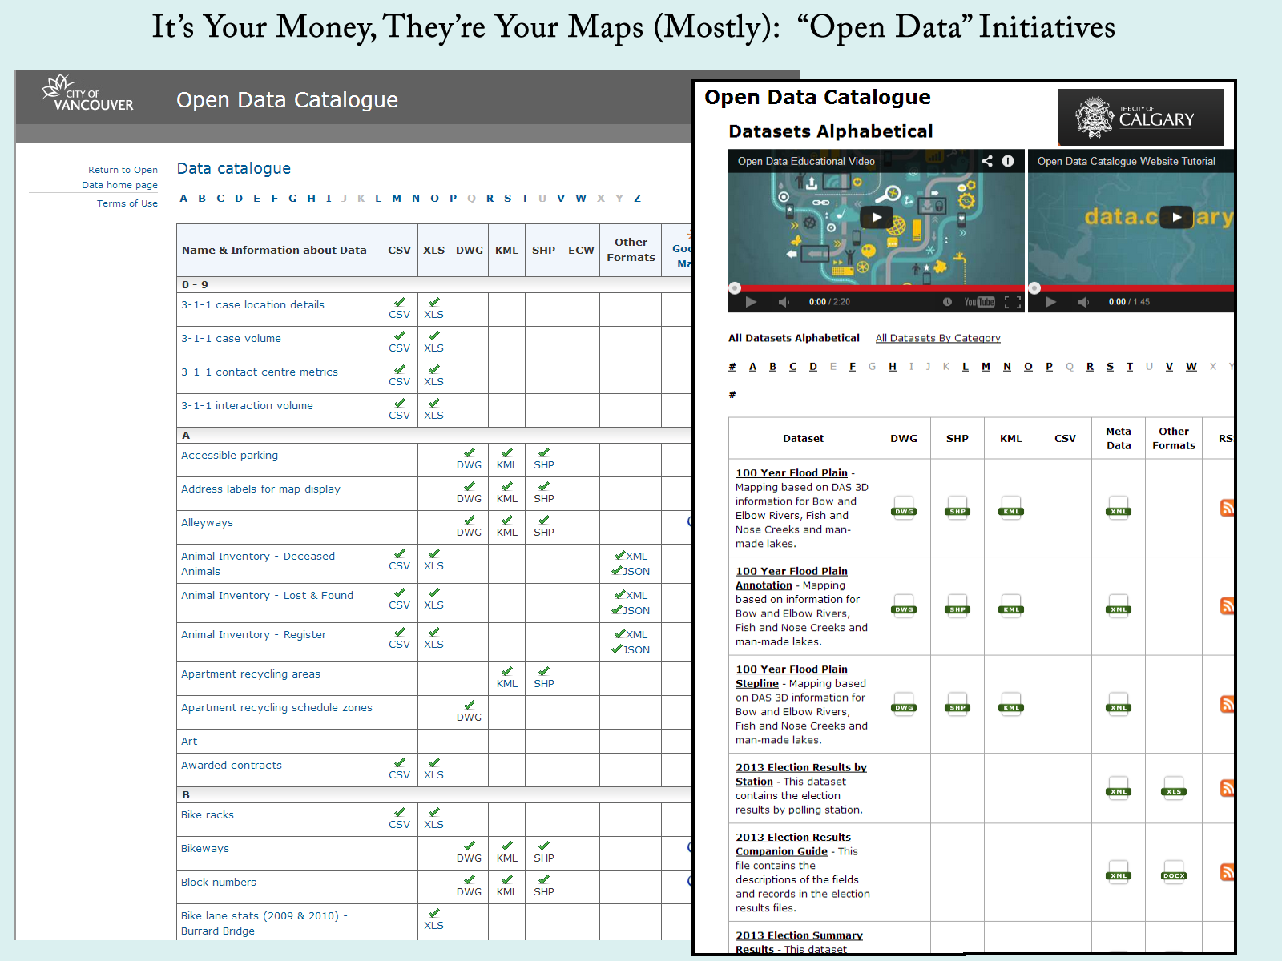Download SHP file for 100 Year Flood Plain
This screenshot has width=1282, height=961.
pyautogui.click(x=957, y=509)
